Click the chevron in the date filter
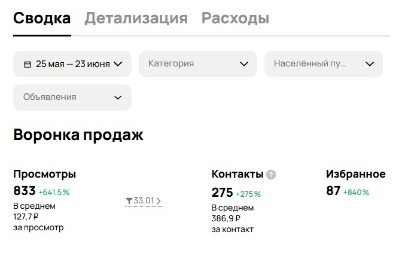The image size is (405, 256). coord(118,64)
